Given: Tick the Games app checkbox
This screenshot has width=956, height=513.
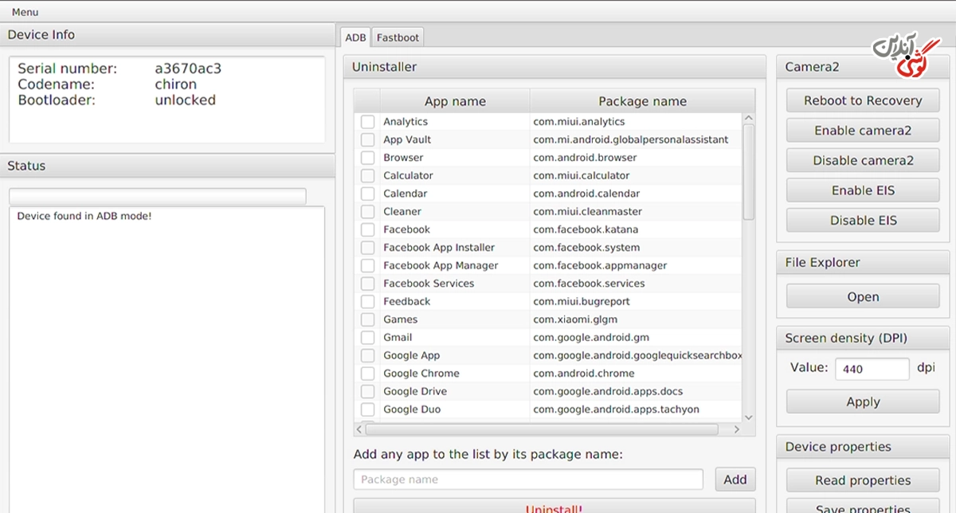Looking at the screenshot, I should tap(367, 319).
